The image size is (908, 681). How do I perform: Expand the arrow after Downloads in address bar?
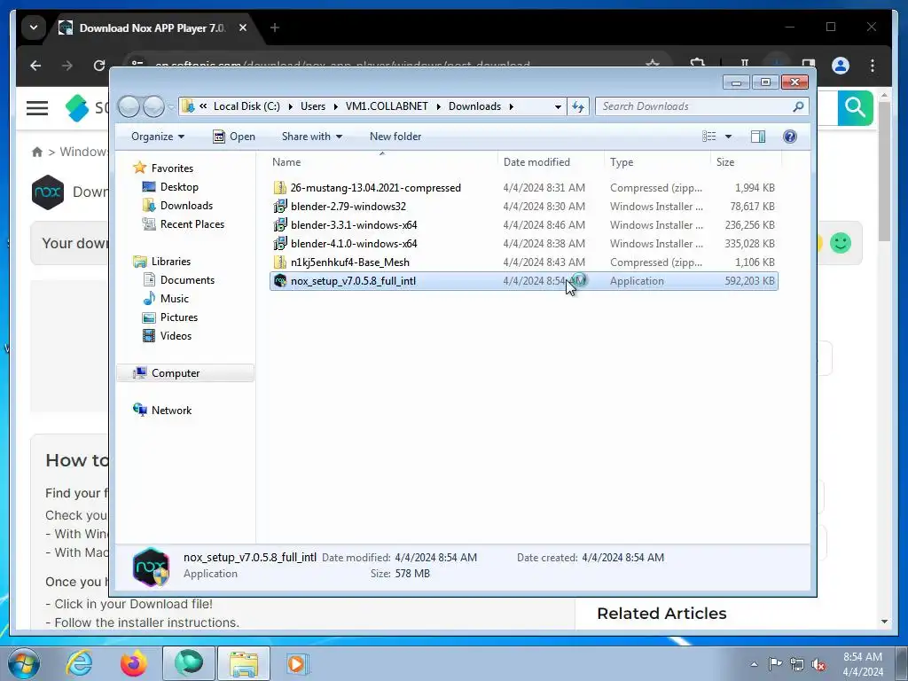point(511,106)
